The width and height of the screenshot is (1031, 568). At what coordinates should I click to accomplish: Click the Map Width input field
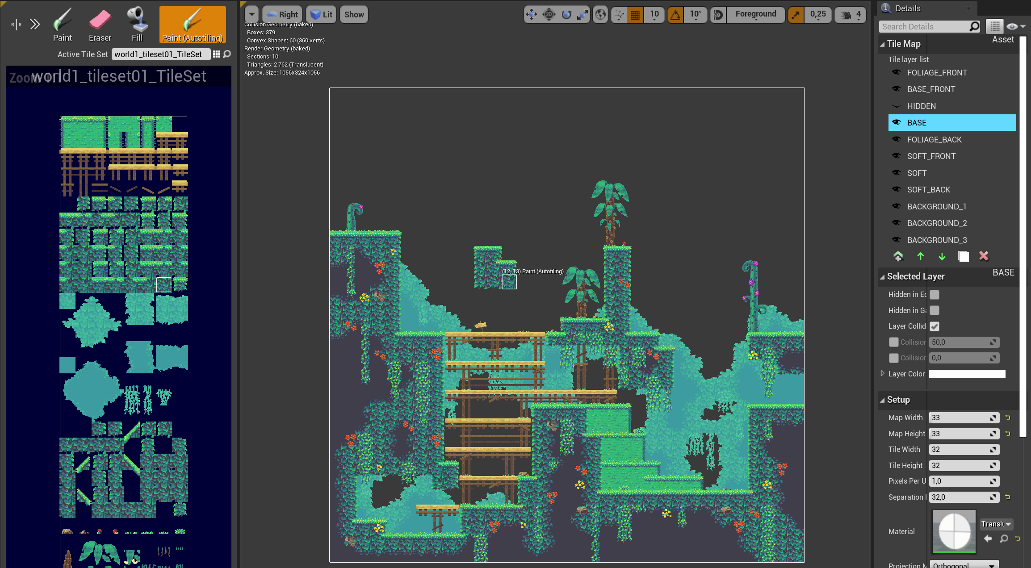click(x=962, y=418)
